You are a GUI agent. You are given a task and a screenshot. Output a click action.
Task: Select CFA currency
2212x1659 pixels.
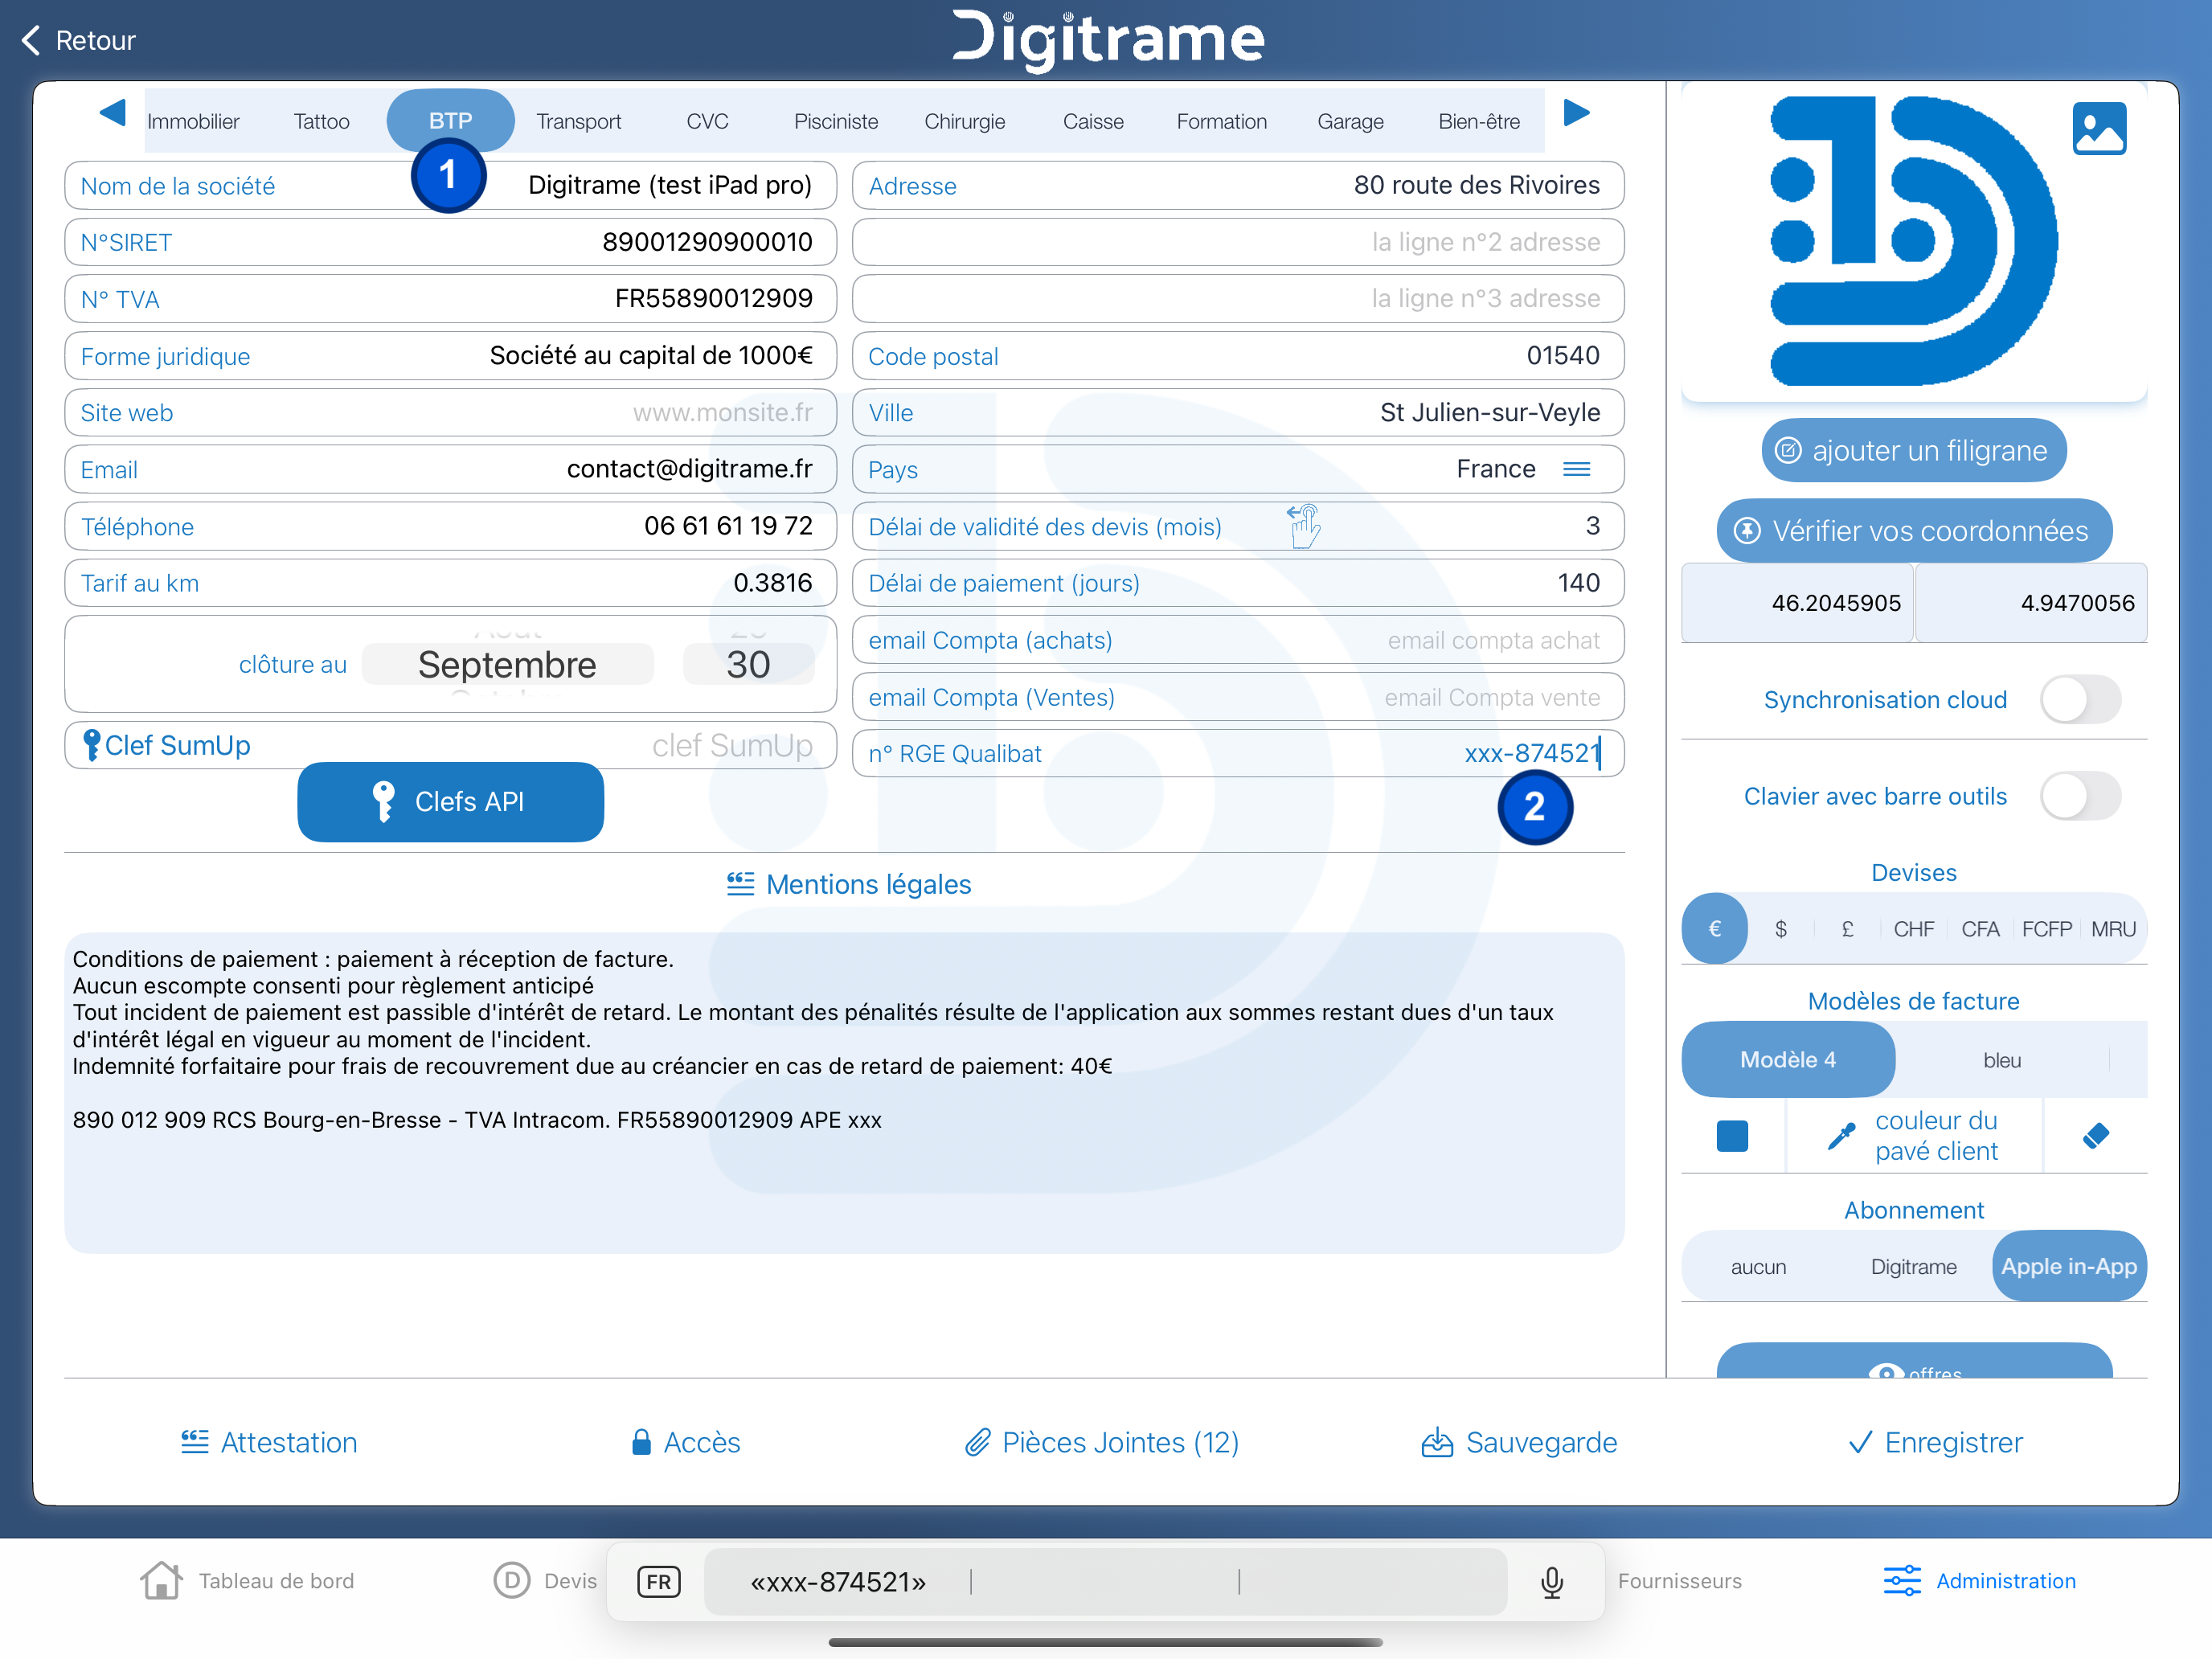[1980, 929]
